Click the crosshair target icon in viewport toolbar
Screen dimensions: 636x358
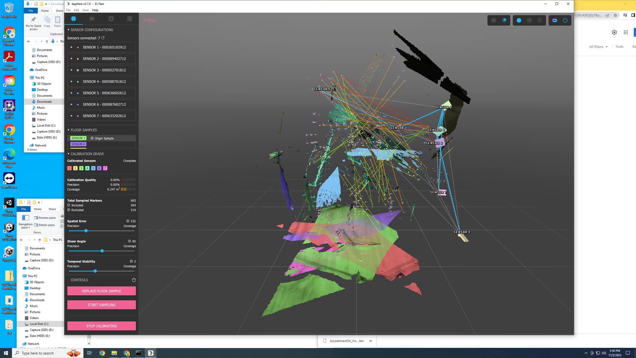coord(565,21)
